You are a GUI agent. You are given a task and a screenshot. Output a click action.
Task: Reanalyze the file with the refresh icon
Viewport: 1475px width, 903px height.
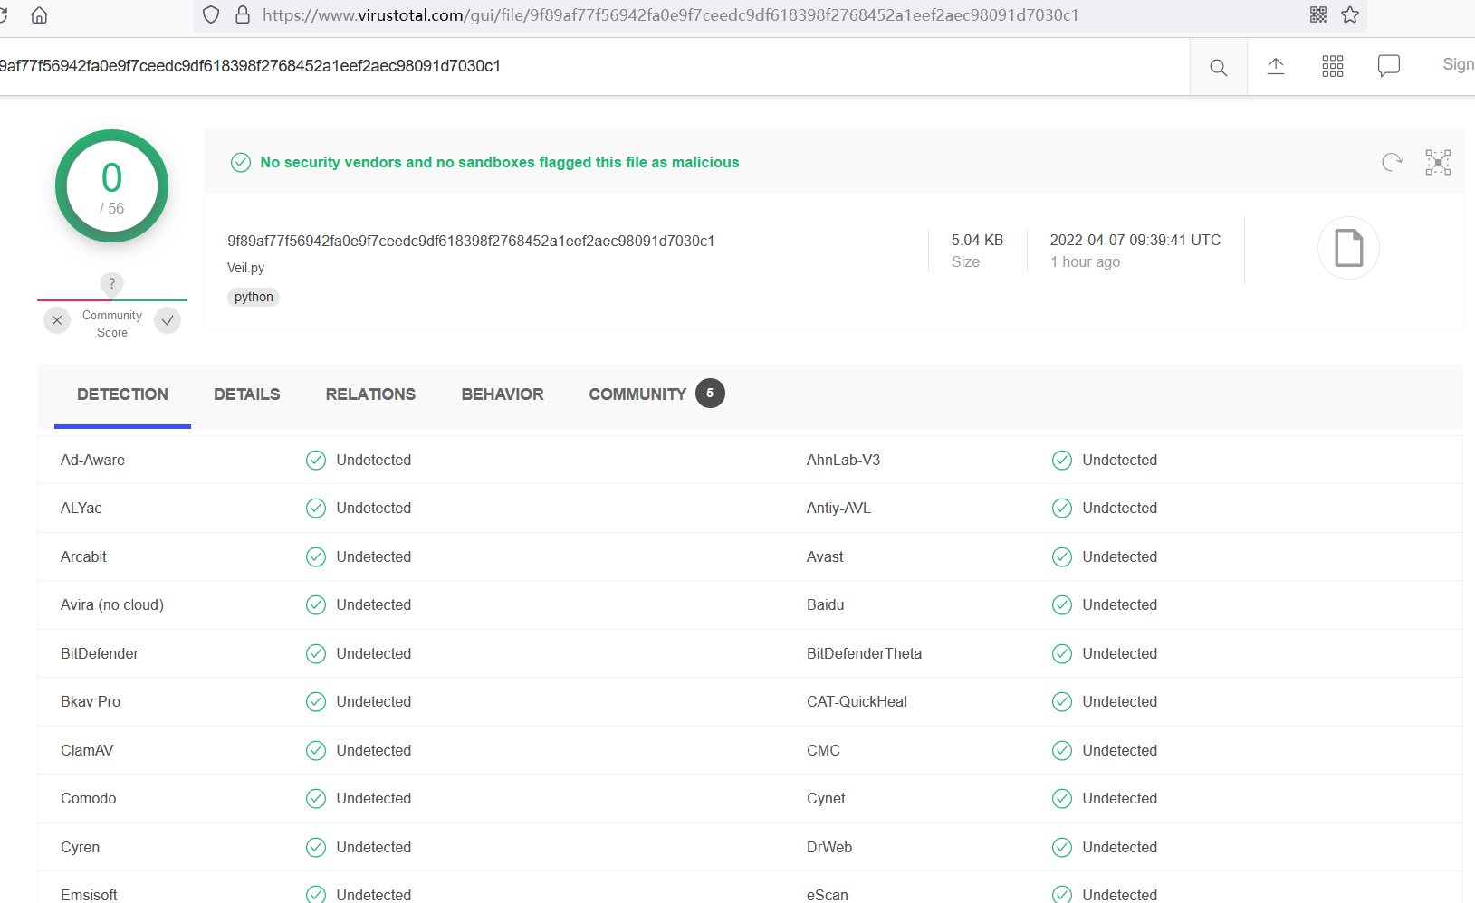[1392, 162]
